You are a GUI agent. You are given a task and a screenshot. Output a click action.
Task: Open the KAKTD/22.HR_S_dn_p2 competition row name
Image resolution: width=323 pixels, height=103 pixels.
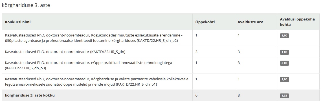[94, 38]
